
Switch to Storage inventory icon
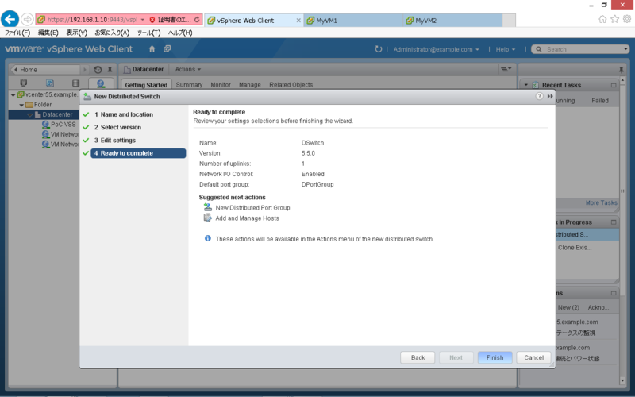click(x=75, y=83)
